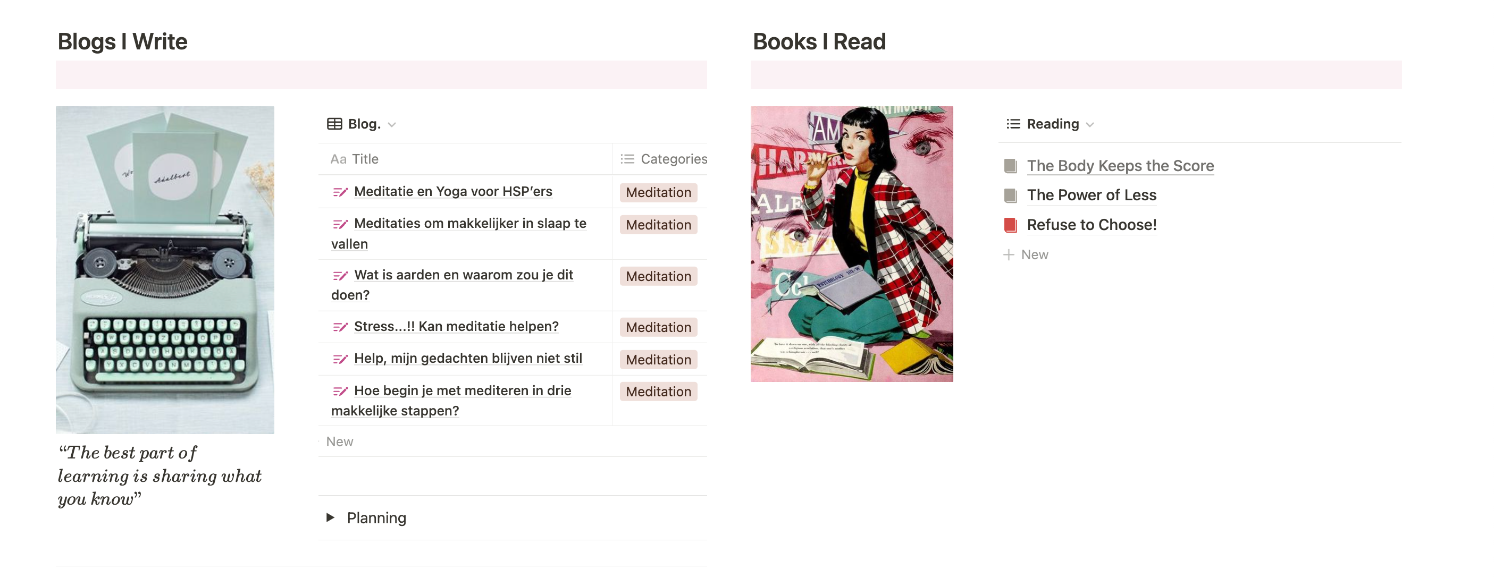1494x578 pixels.
Task: Click the vintage reading girl illustration
Action: click(851, 243)
